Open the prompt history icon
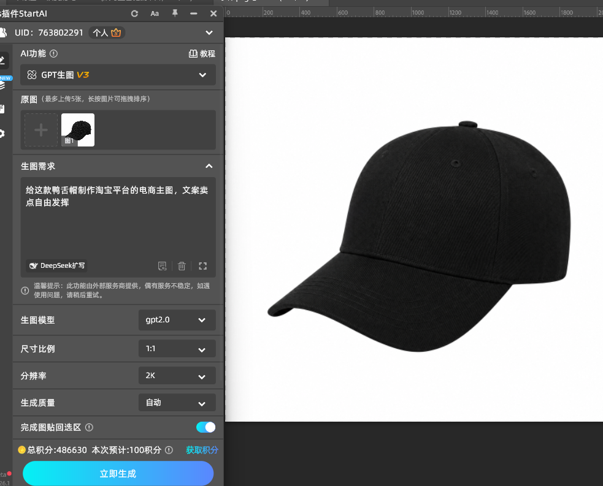603x486 pixels. tap(163, 266)
